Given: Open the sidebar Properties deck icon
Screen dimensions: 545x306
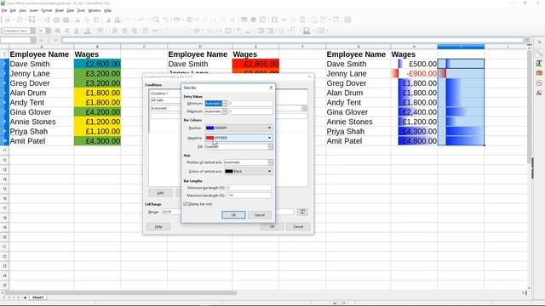Looking at the screenshot, I should pos(539,53).
